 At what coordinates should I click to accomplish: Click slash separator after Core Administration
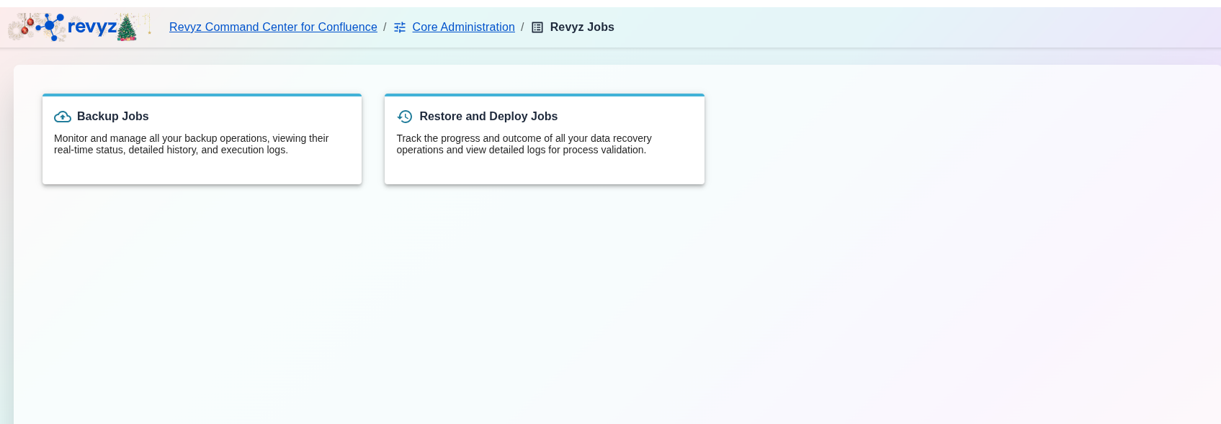(522, 27)
